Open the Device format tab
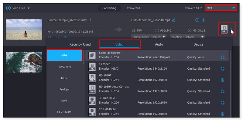Image resolution: width=243 pixels, height=121 pixels. pos(198,44)
